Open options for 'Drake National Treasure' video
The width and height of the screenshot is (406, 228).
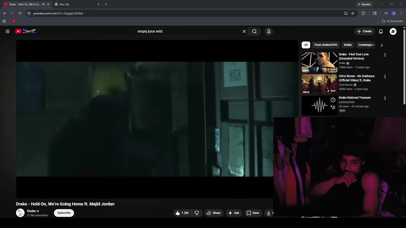coord(385,98)
